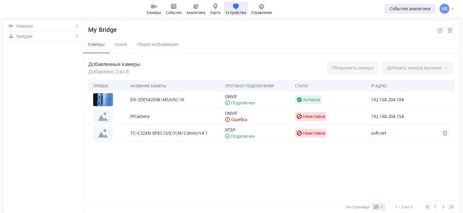Switch to the Общая информация tab
This screenshot has height=213, width=463.
point(158,44)
